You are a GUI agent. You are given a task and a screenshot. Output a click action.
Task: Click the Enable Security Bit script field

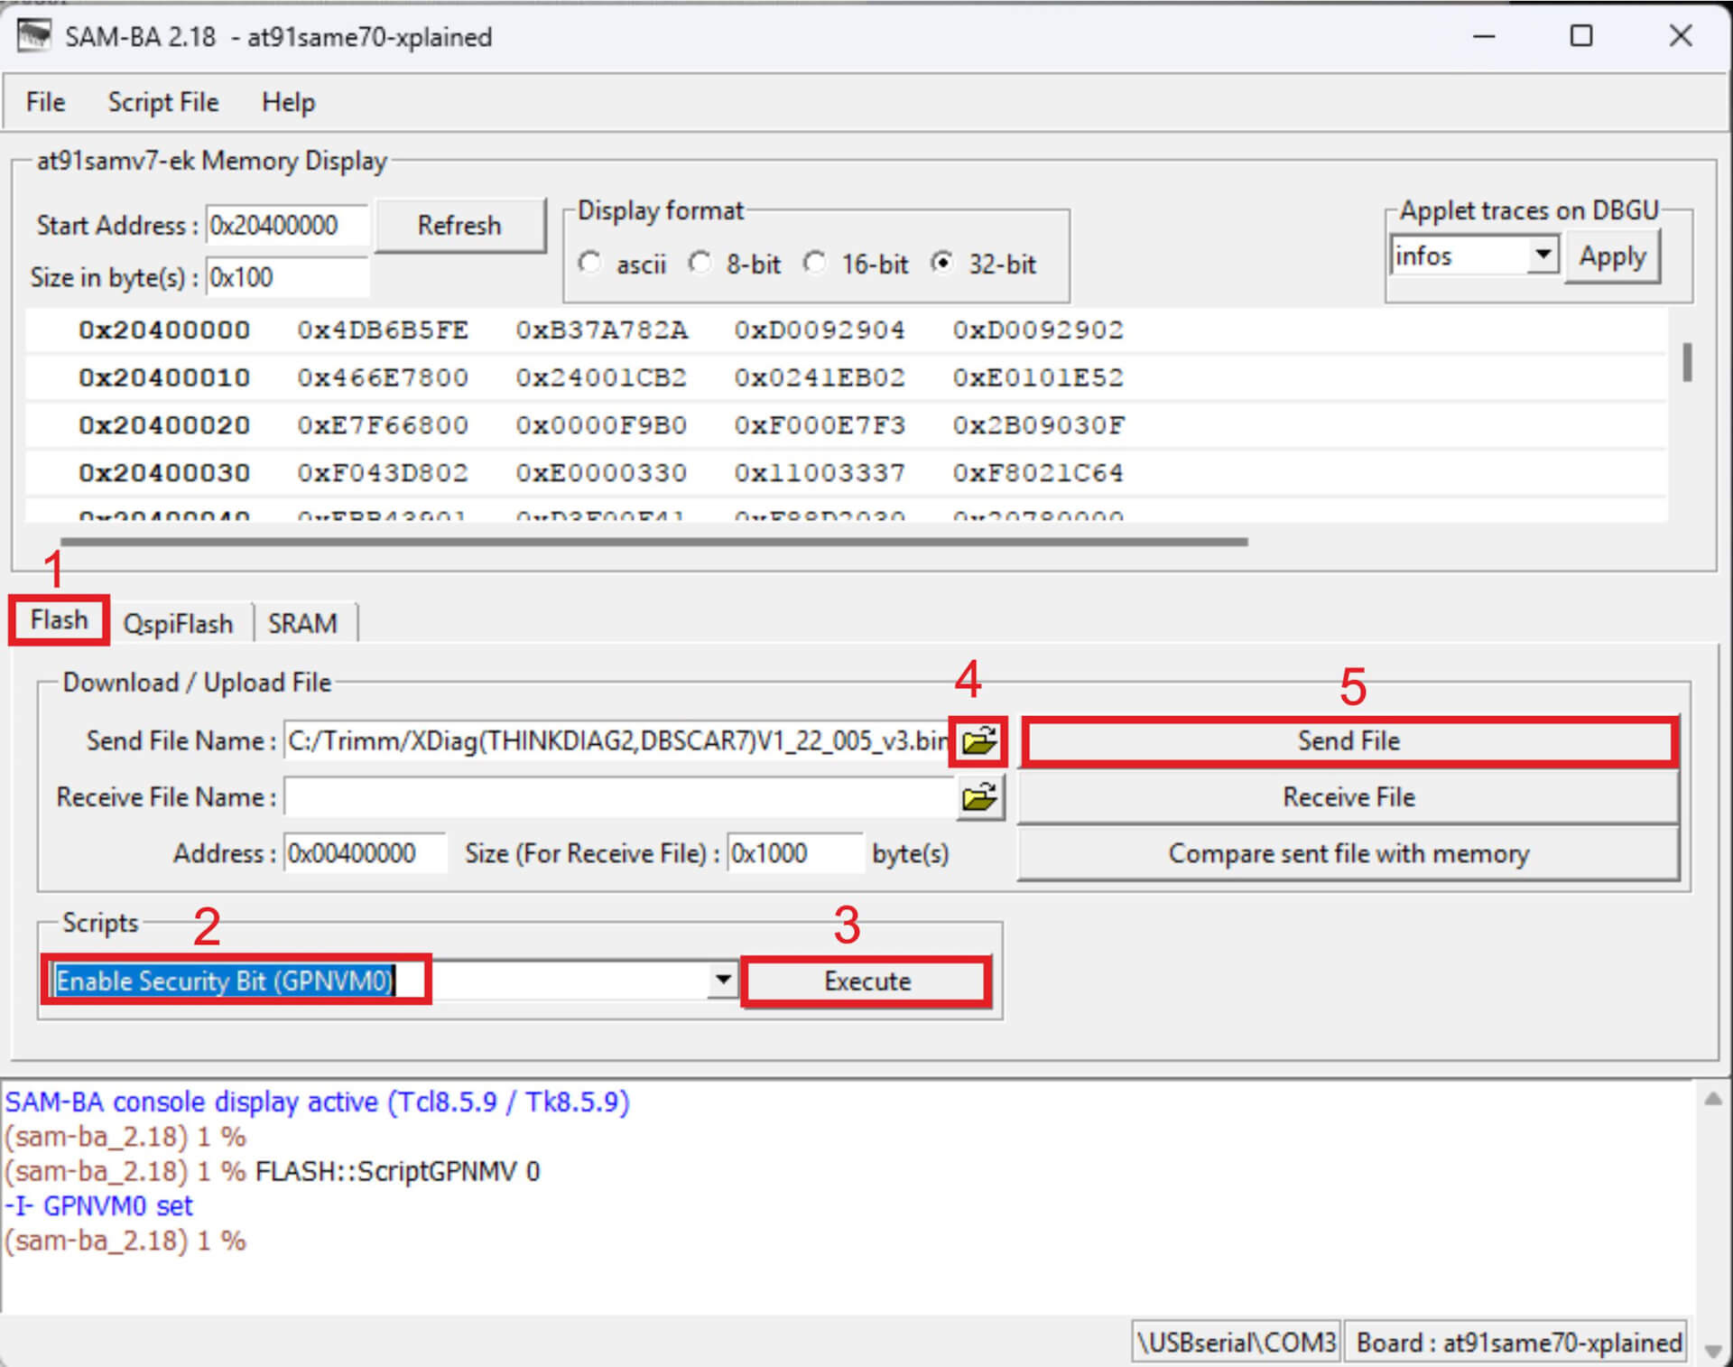coord(379,981)
